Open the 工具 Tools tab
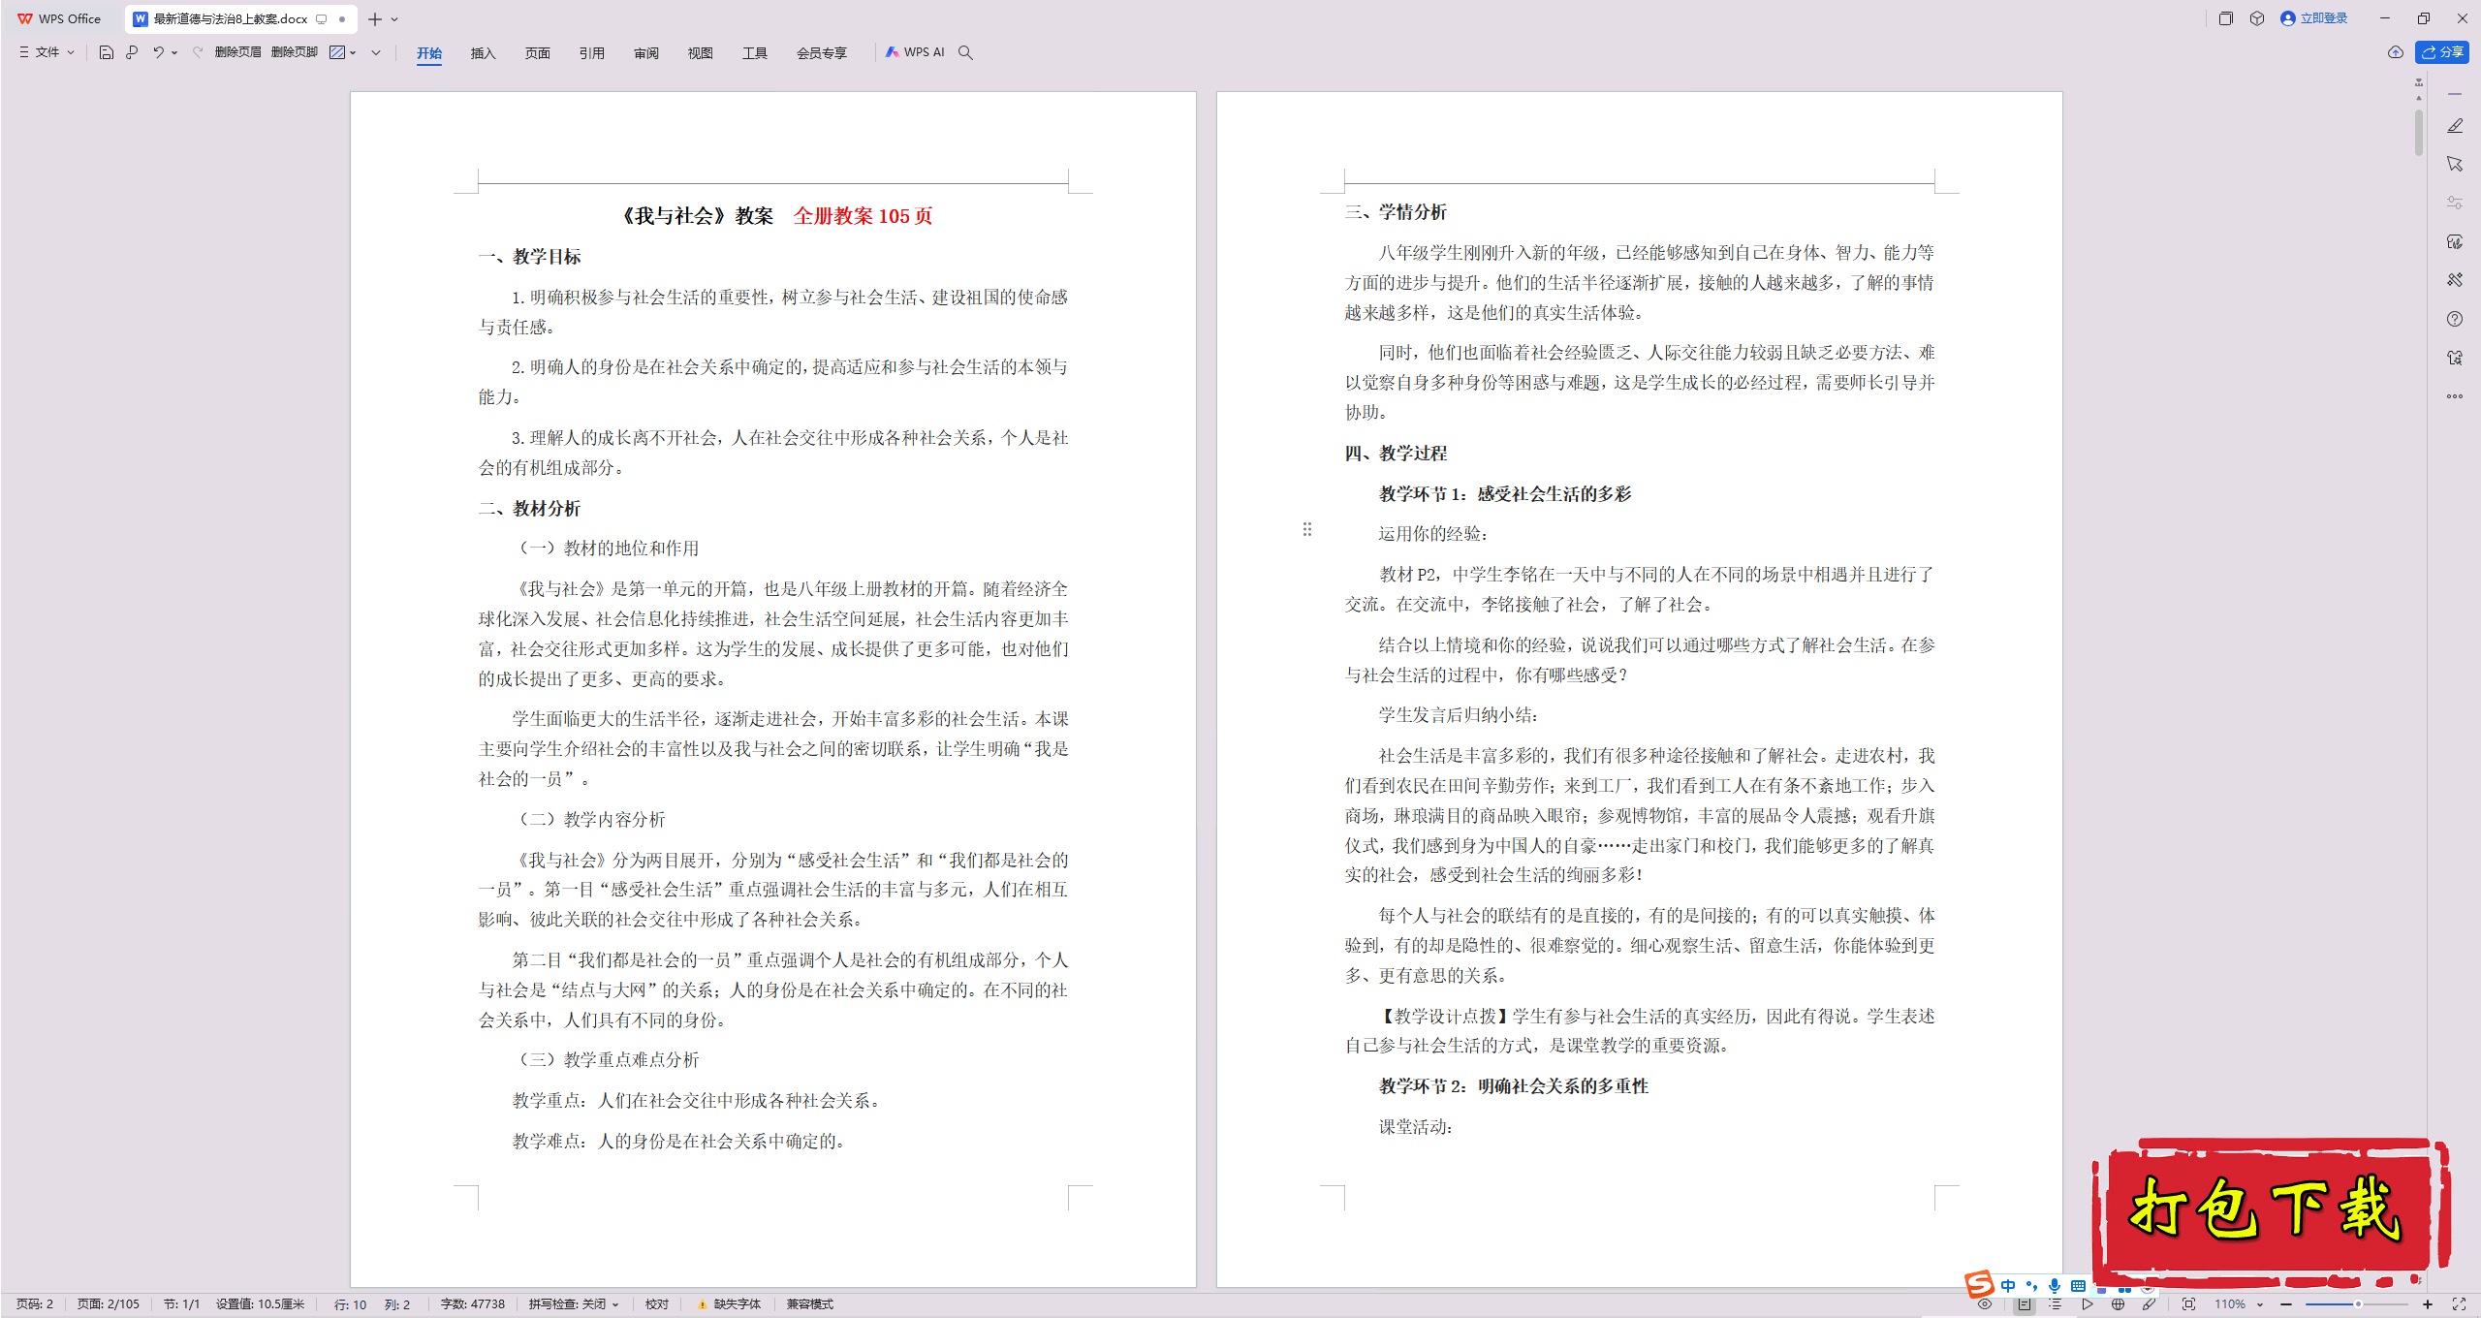This screenshot has height=1318, width=2481. pyautogui.click(x=755, y=53)
